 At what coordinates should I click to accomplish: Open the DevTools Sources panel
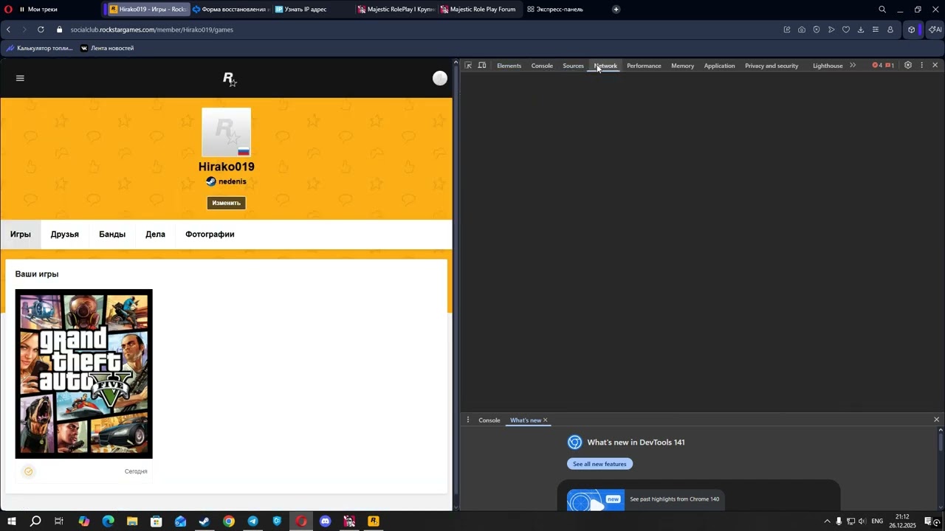(x=573, y=66)
